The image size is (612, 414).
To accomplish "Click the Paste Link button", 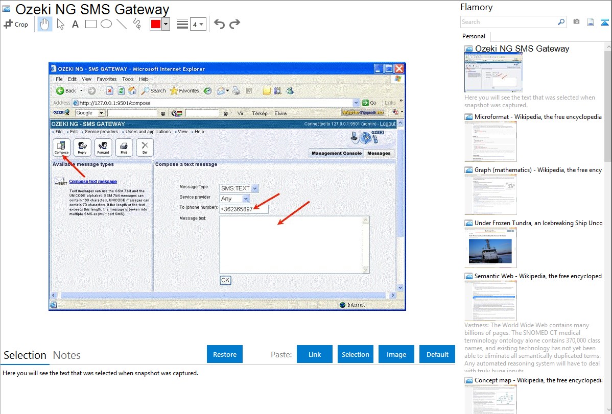I will (x=315, y=354).
